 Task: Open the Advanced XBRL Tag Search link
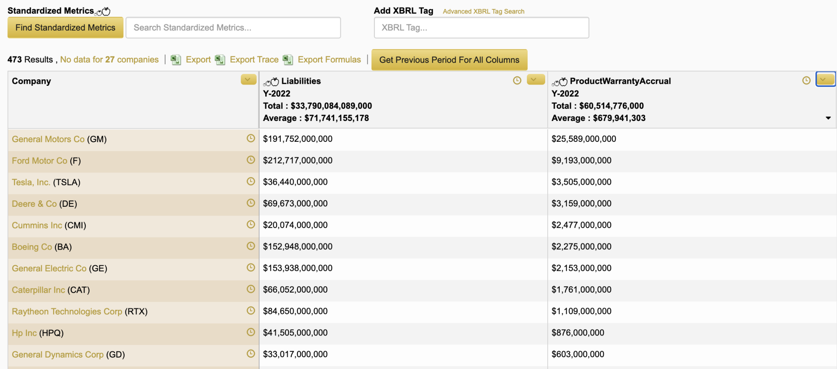[x=483, y=11]
